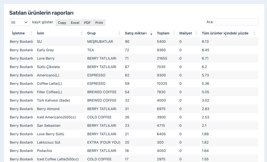Sort by İşletme column arrows icon
This screenshot has height=162, width=267.
coord(31,33)
